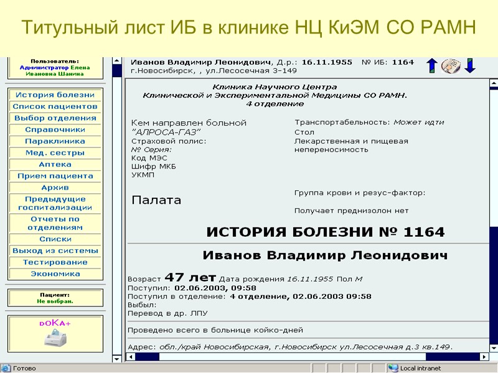Click the text "АЛРОСА-ГАЗ"

(x=166, y=132)
